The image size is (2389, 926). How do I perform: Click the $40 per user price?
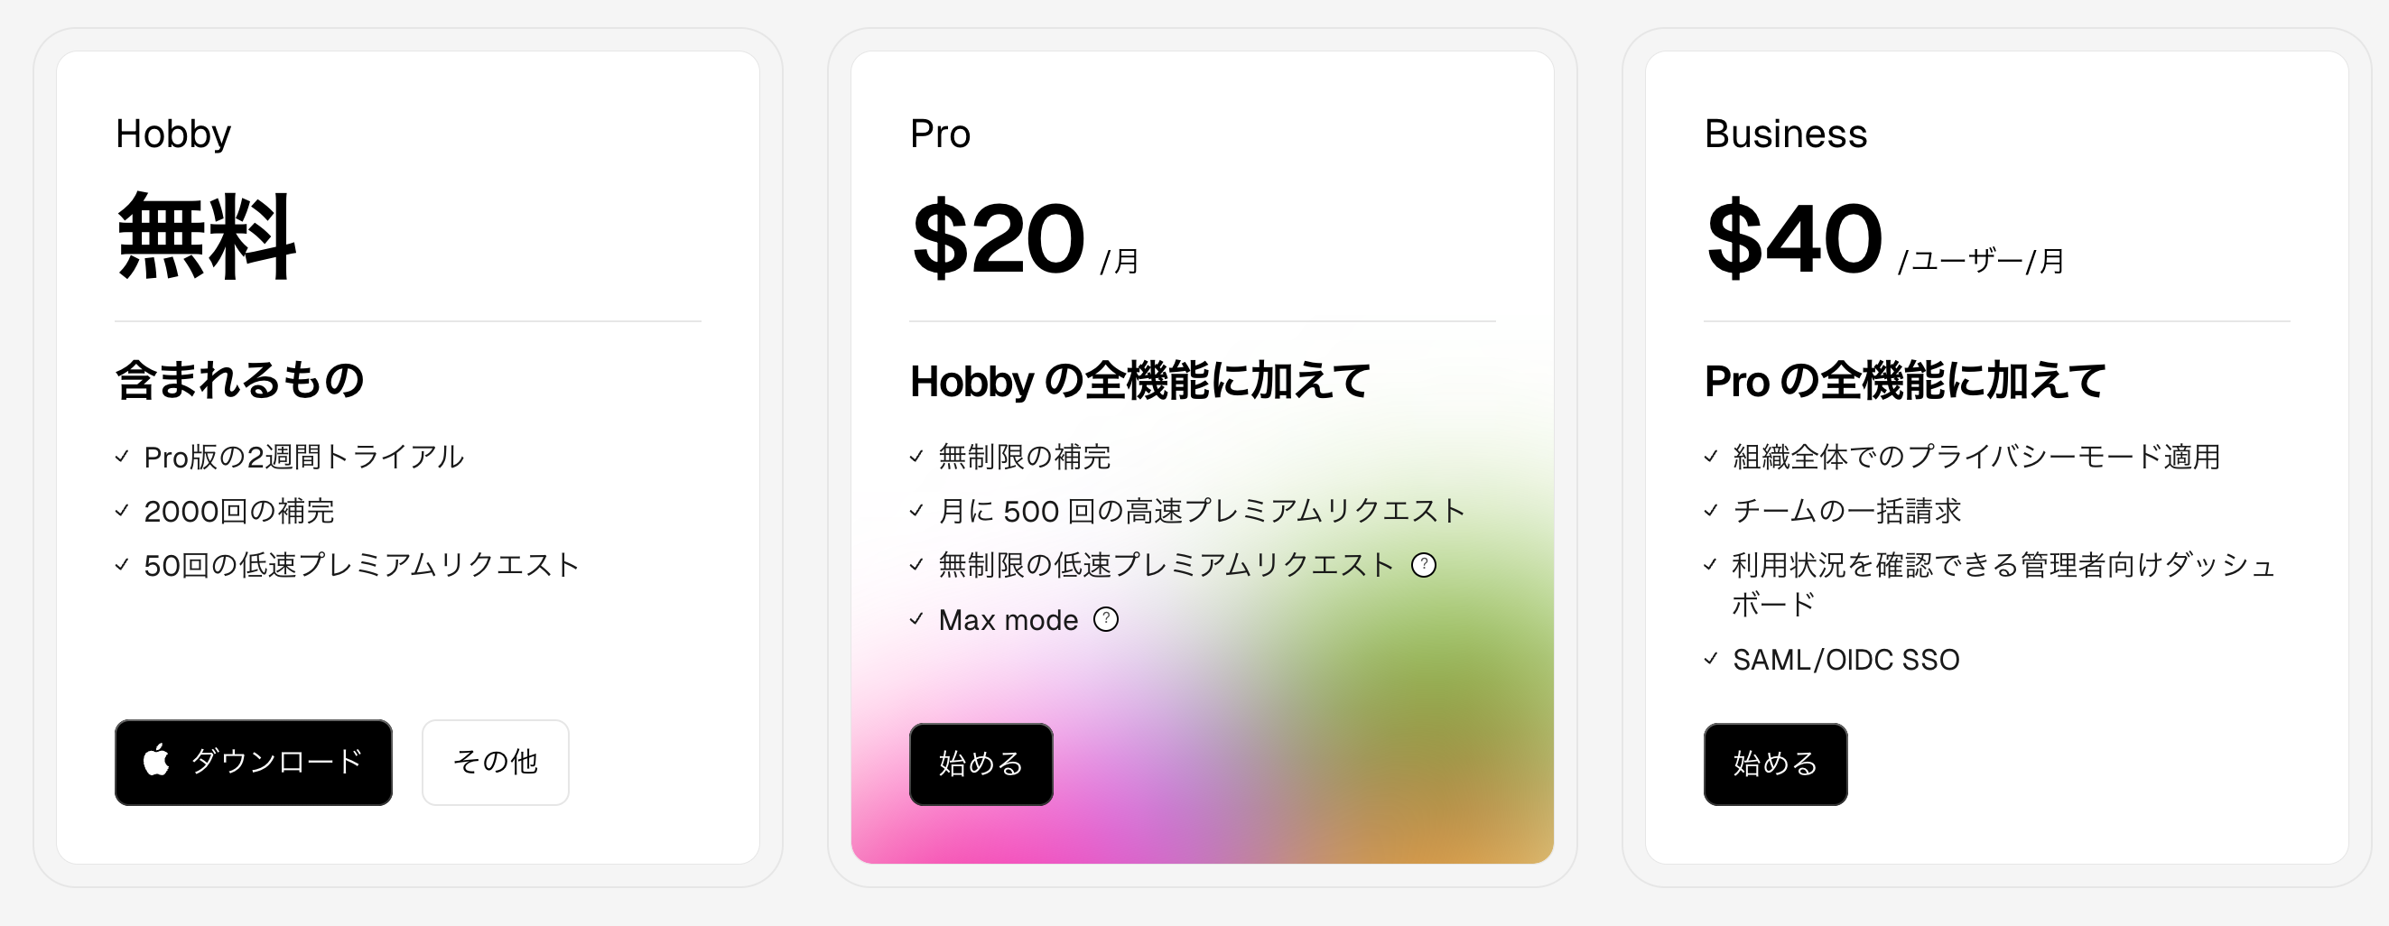point(1884,239)
